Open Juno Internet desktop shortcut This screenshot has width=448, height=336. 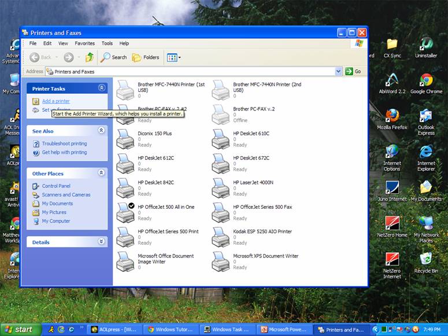[392, 191]
